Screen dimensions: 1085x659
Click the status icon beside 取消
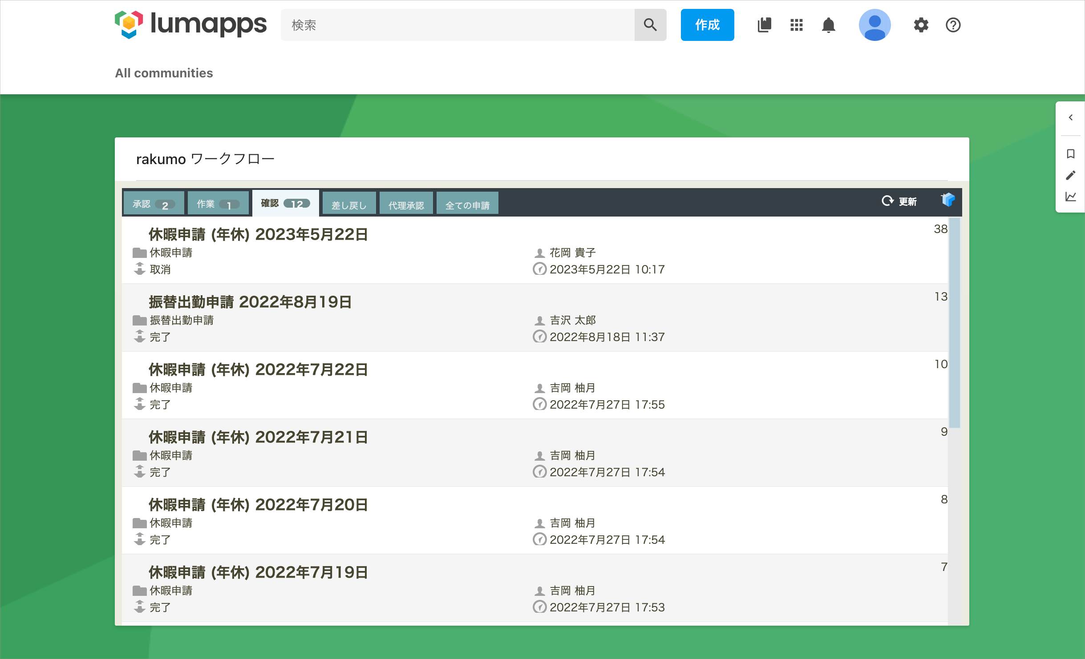pos(140,269)
